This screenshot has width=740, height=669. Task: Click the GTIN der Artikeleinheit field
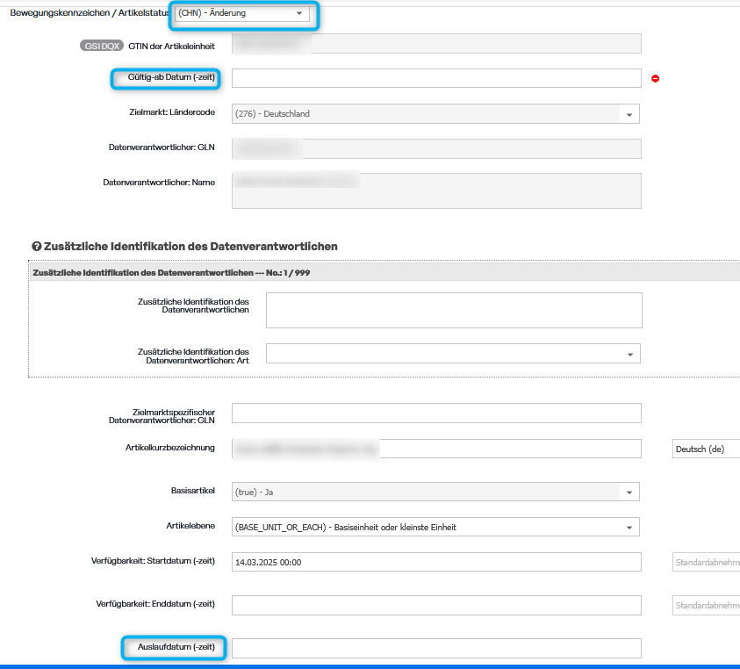click(436, 43)
